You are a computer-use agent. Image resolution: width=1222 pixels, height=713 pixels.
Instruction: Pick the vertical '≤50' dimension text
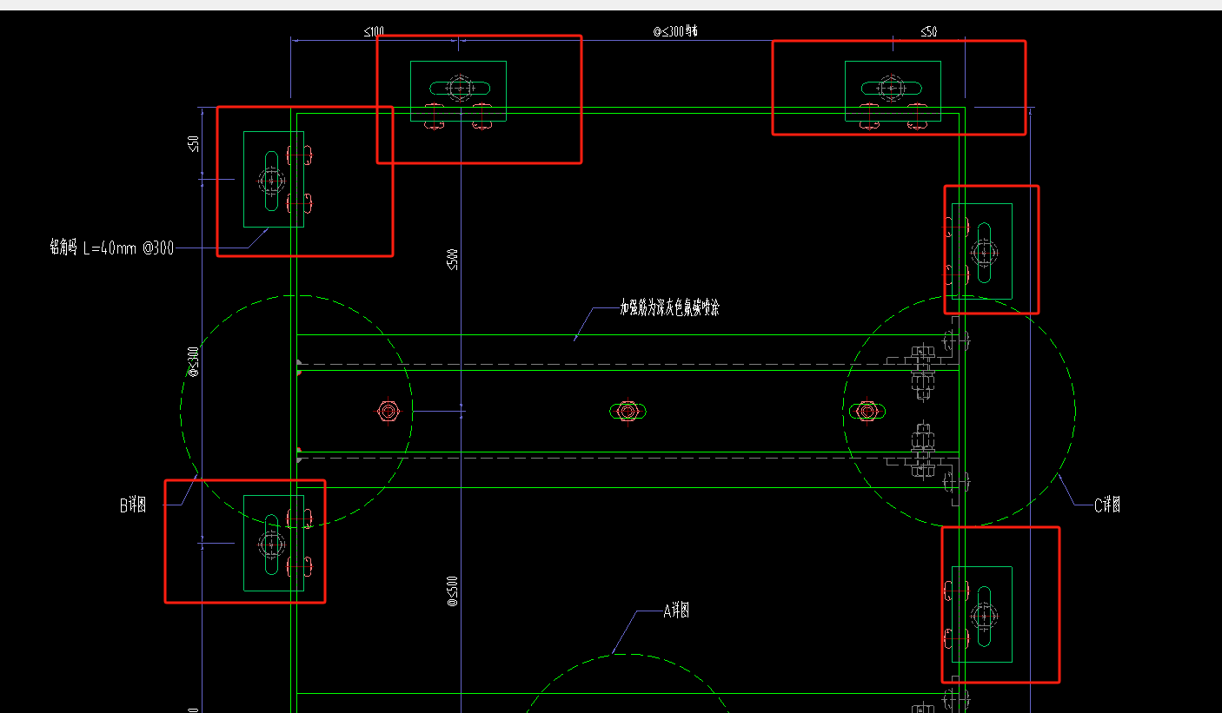(x=194, y=144)
